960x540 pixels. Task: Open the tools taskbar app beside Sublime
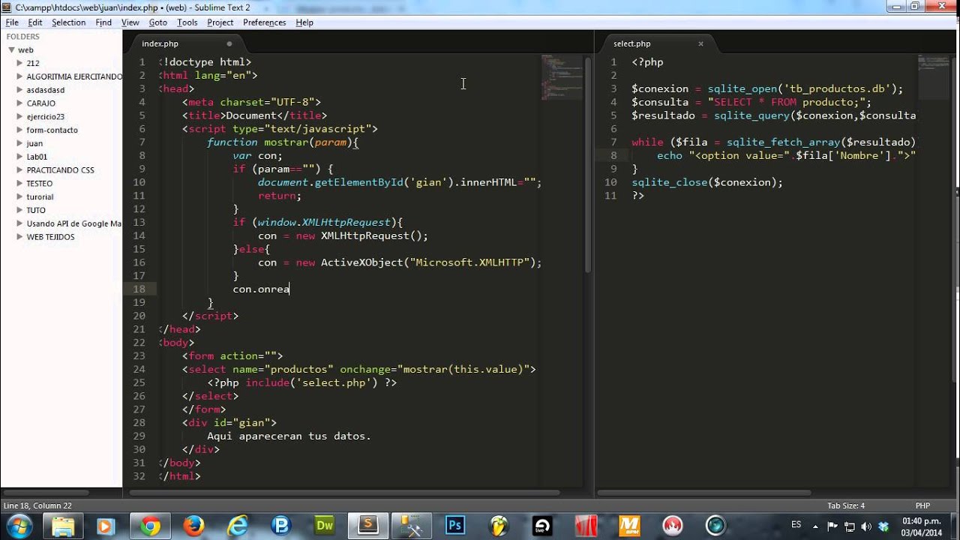pyautogui.click(x=411, y=525)
